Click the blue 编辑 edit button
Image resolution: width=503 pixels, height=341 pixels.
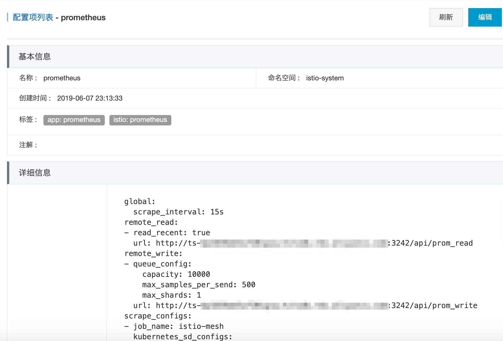(x=485, y=17)
